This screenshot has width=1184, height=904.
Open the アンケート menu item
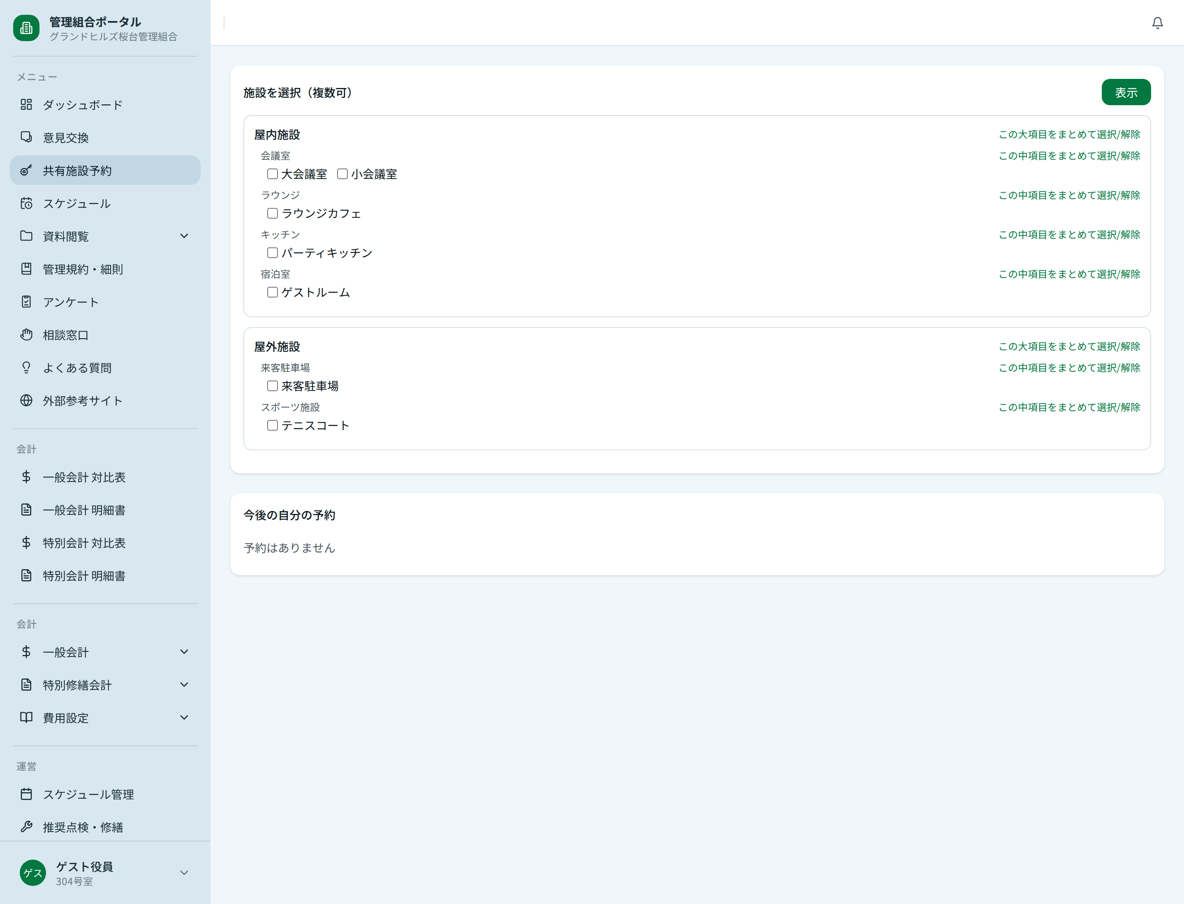pyautogui.click(x=71, y=302)
